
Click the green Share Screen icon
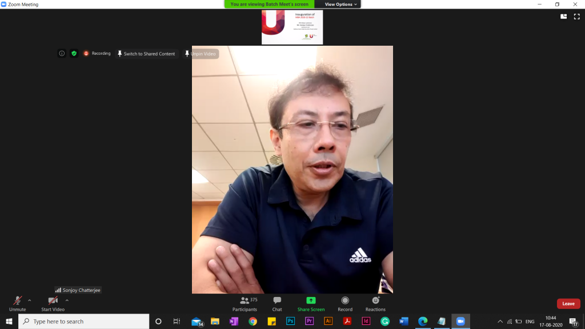point(311,300)
